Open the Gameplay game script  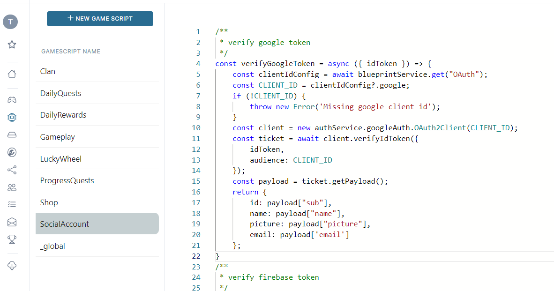click(97, 137)
